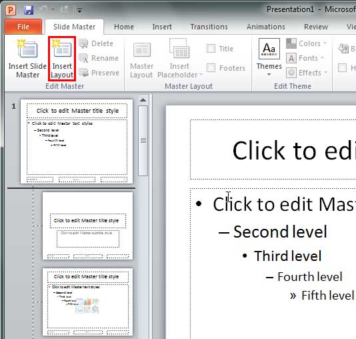
Task: Click the PowerPoint application icon
Action: tap(11, 10)
